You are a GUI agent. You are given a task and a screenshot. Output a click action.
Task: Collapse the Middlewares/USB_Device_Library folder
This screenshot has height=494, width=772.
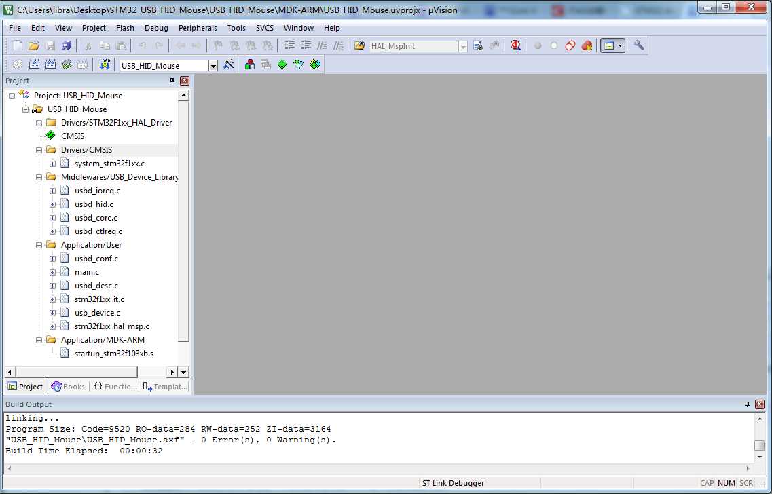(39, 176)
